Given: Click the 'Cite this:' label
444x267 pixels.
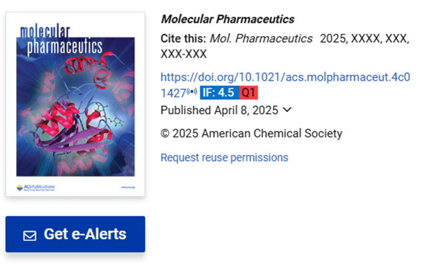Looking at the screenshot, I should click(x=184, y=39).
